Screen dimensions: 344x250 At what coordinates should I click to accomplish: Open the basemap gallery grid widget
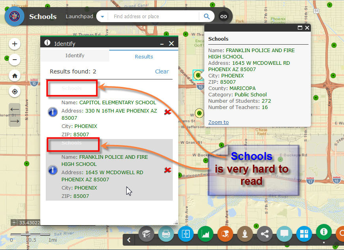[304, 234]
